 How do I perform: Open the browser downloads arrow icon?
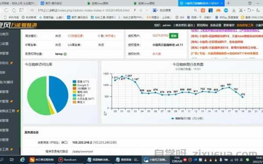(x=234, y=10)
